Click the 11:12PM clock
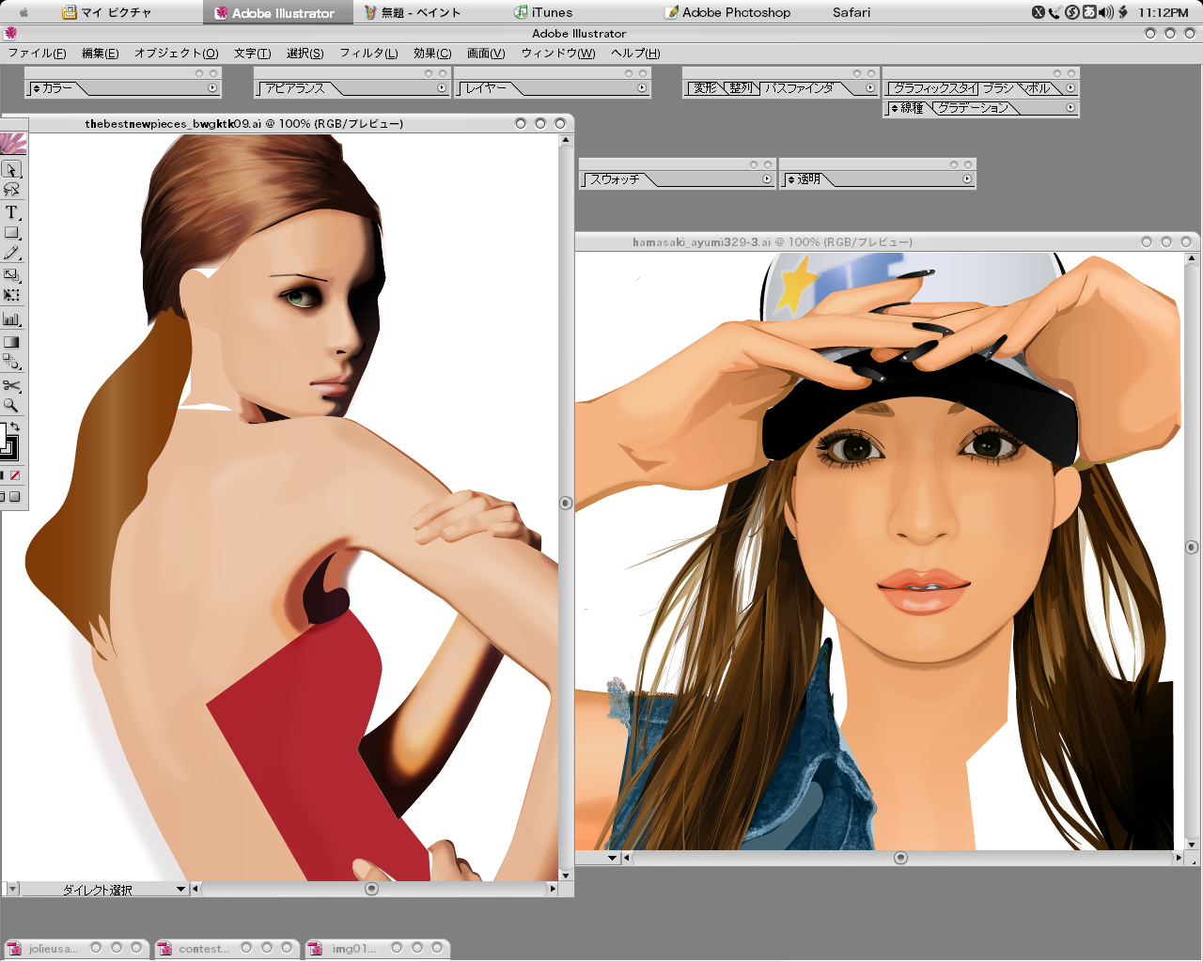 pyautogui.click(x=1163, y=12)
